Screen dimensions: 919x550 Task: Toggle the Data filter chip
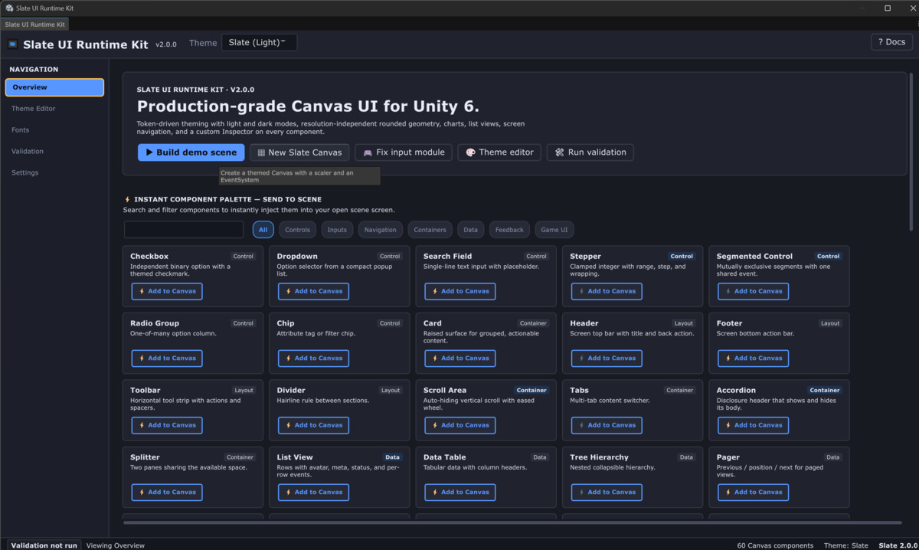(470, 230)
